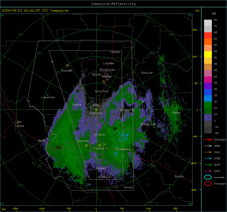Click the 65 dBZ red color swatch
The height and width of the screenshot is (212, 227).
coord(208,35)
